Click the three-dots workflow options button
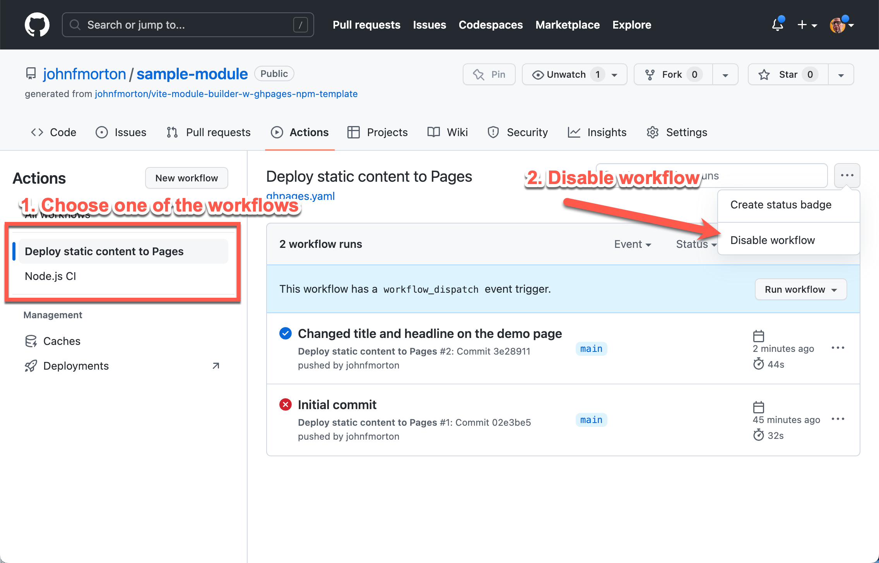The width and height of the screenshot is (879, 563). (847, 176)
